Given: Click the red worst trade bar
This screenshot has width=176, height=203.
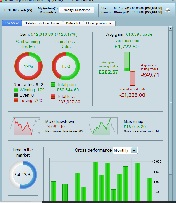Looking at the screenshot, I should tap(133, 78).
